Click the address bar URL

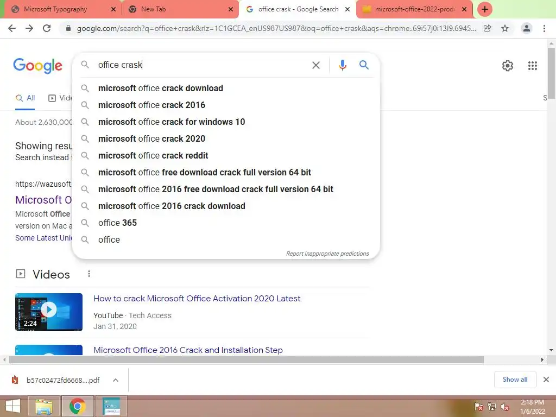point(276,28)
